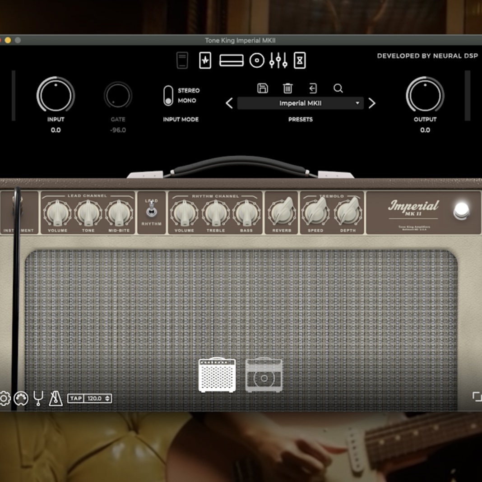This screenshot has height=482, width=482.
Task: Click the Rhythm Channel VOLUME knob
Action: point(185,213)
